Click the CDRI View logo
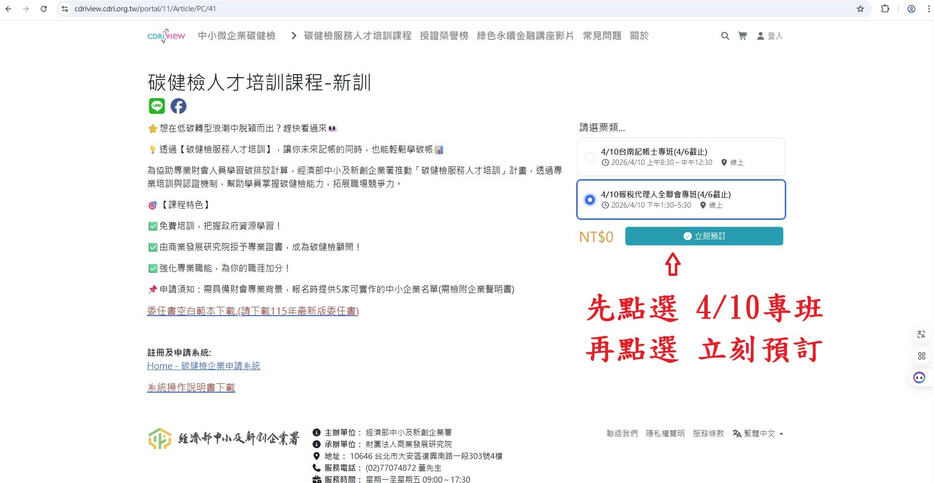Image resolution: width=934 pixels, height=483 pixels. tap(166, 36)
